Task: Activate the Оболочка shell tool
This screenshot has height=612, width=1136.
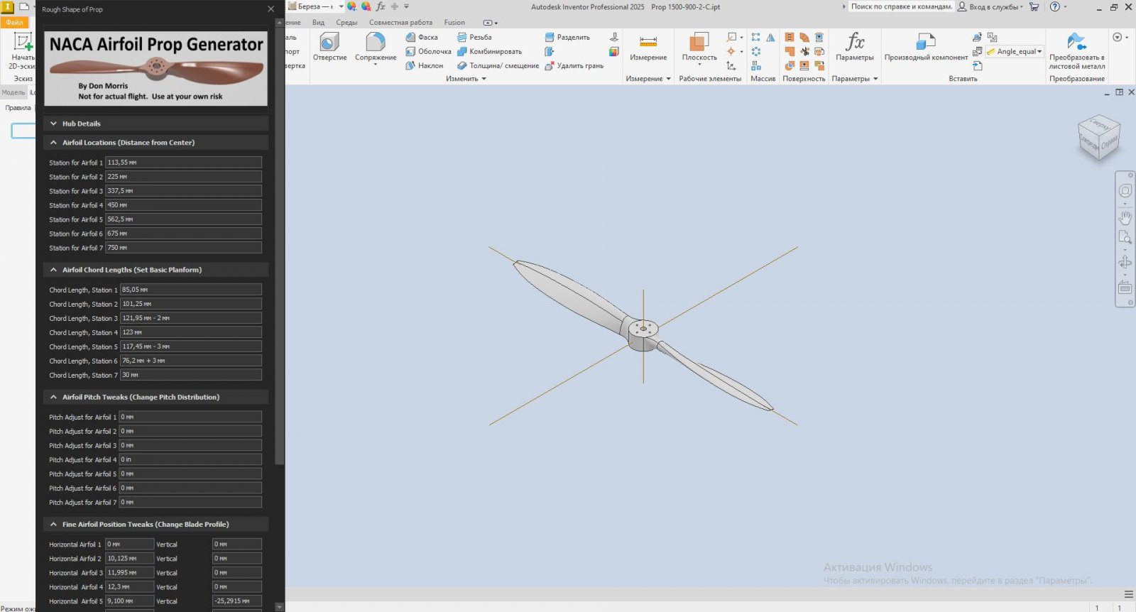Action: pyautogui.click(x=429, y=51)
